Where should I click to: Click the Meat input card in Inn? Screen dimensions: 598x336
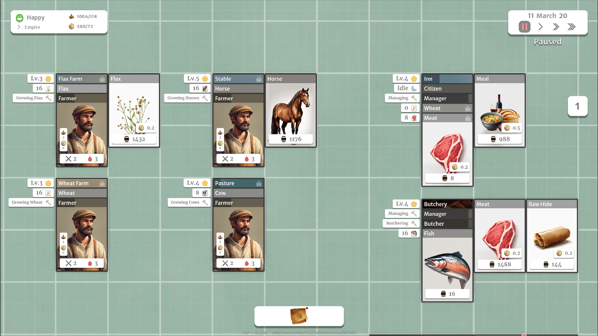(x=447, y=150)
